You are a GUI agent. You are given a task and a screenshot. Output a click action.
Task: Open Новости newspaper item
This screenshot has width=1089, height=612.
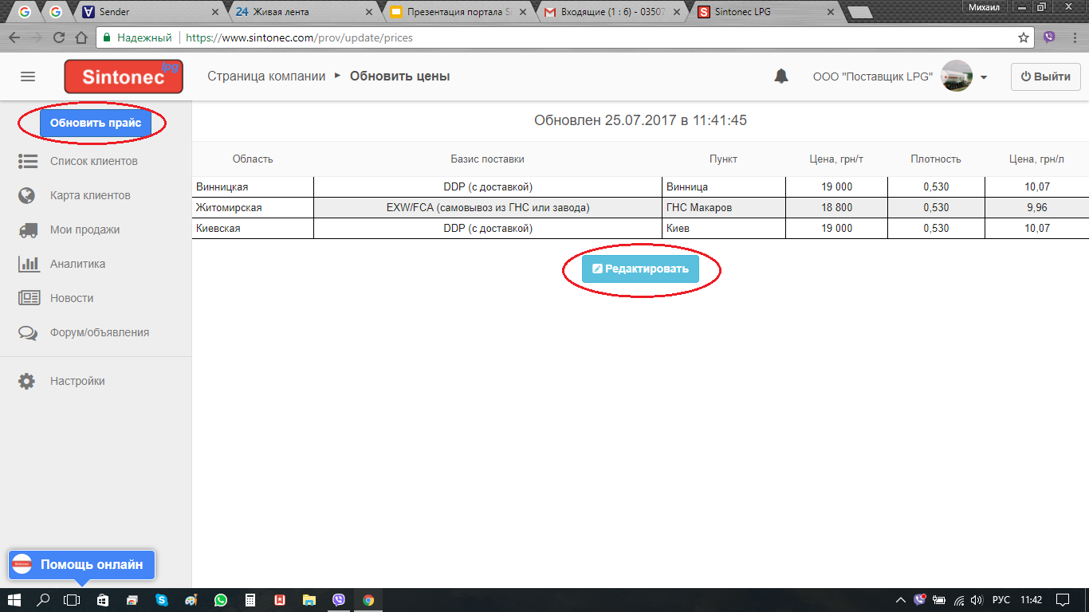(x=72, y=298)
